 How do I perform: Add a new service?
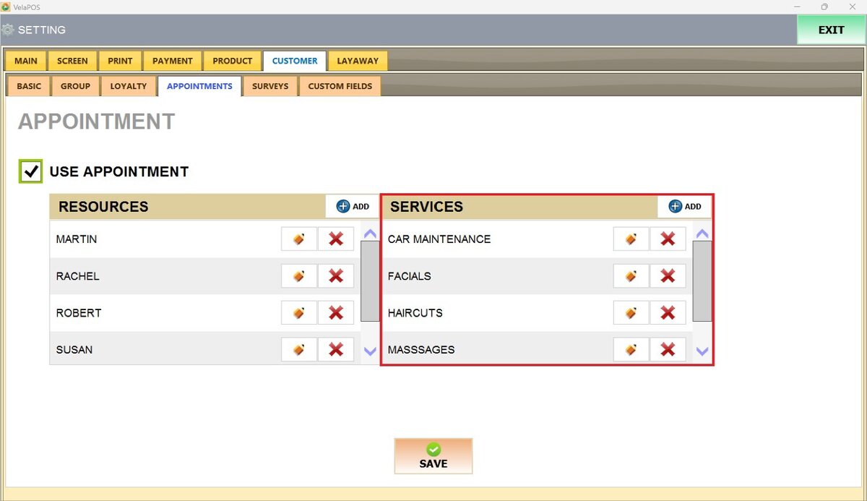coord(685,206)
